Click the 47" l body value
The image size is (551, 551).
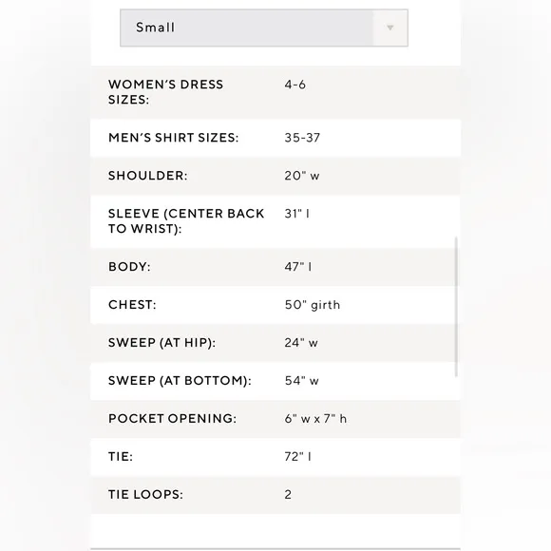point(298,267)
